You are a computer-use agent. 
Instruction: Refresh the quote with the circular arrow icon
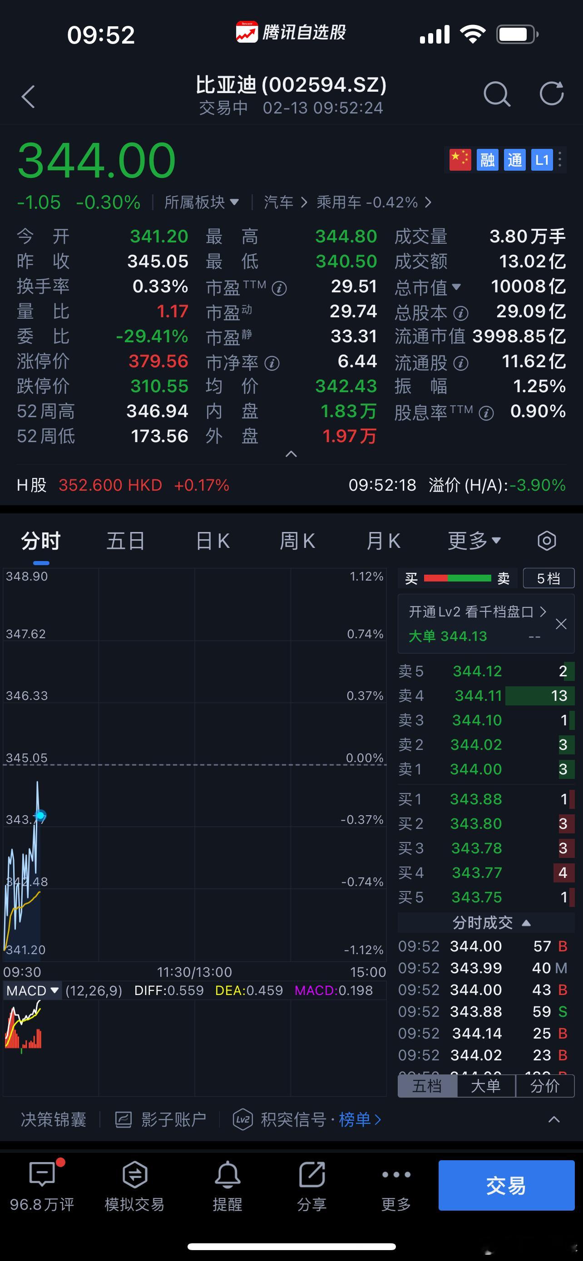point(552,93)
